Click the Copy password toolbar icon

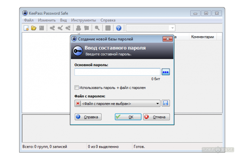point(86,28)
